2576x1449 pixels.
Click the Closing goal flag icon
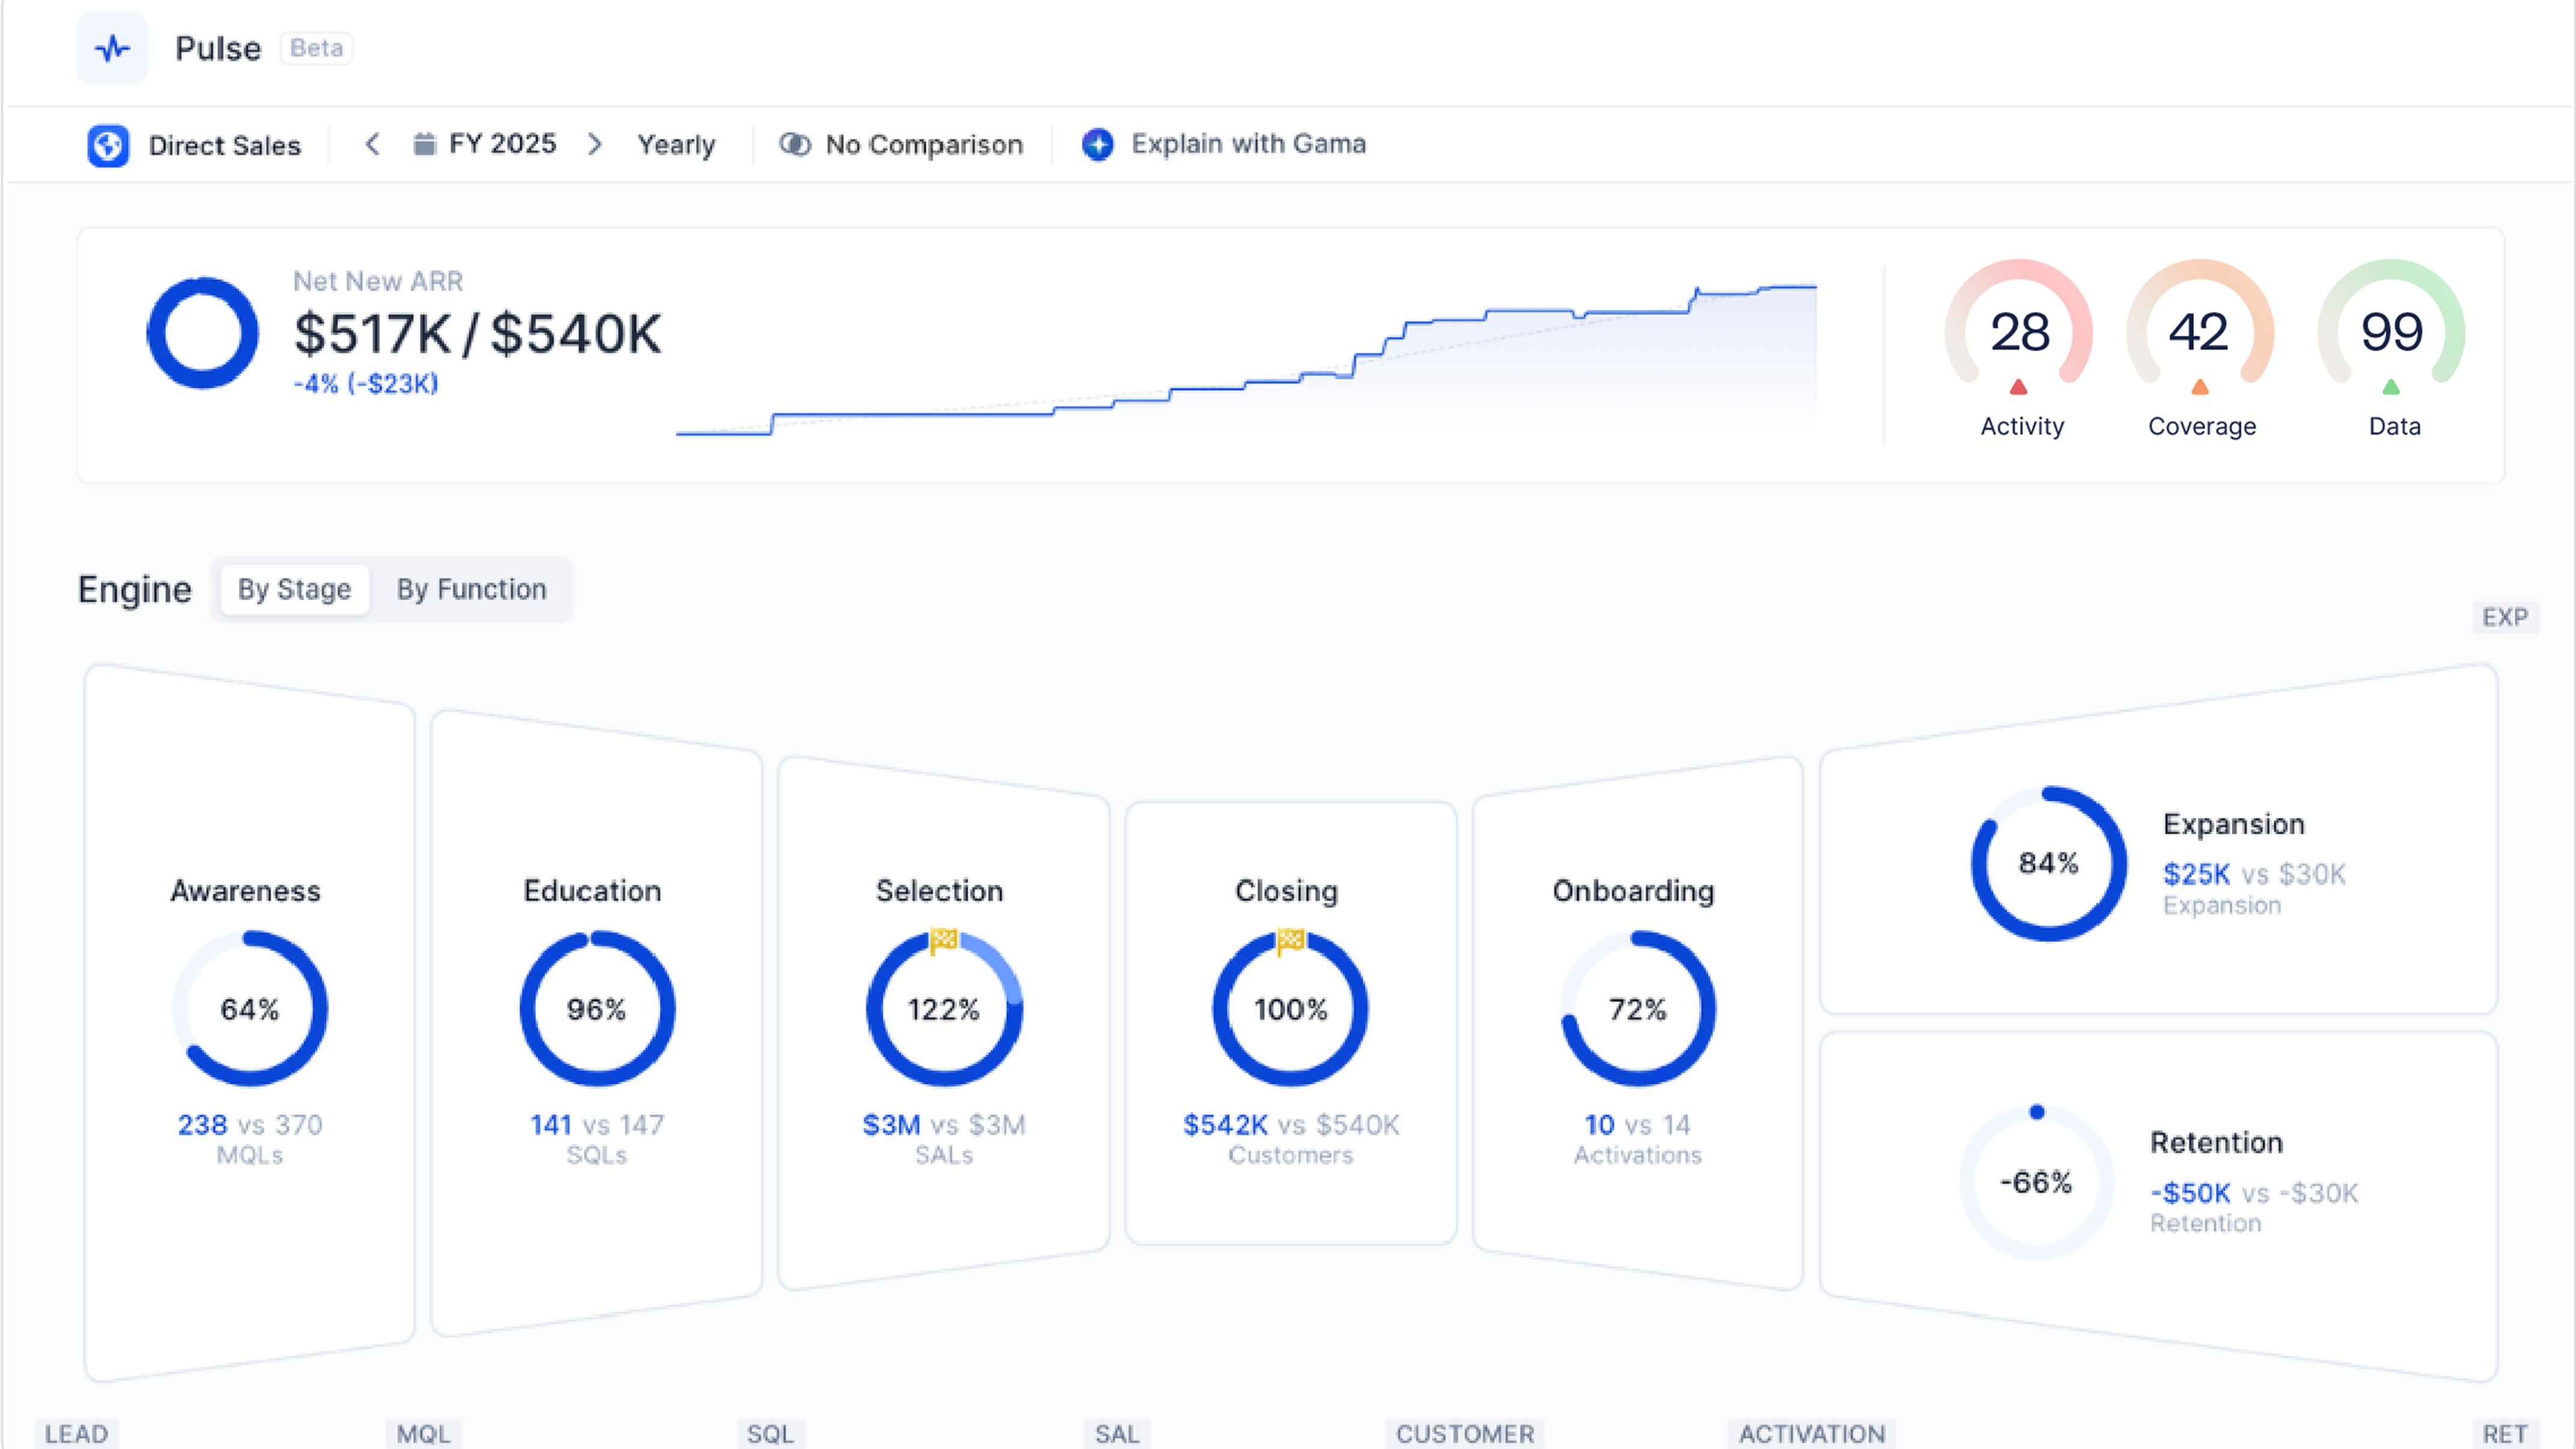pyautogui.click(x=1290, y=939)
